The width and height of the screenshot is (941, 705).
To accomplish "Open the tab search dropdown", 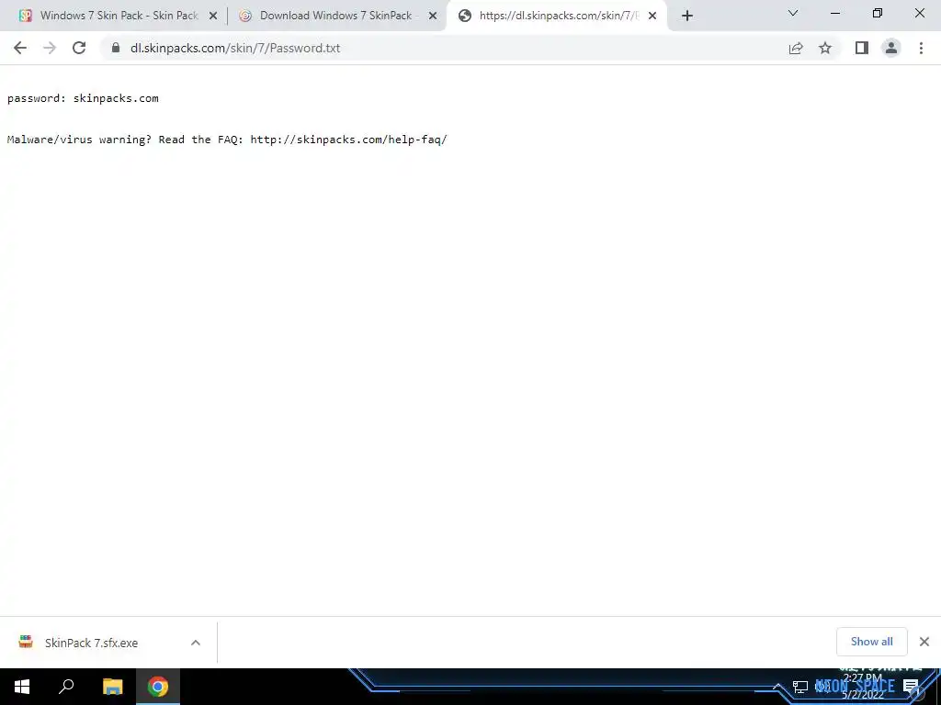I will click(x=793, y=13).
